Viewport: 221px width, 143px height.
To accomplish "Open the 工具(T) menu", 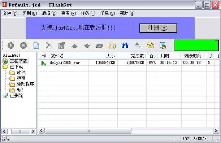I will click(x=108, y=13).
